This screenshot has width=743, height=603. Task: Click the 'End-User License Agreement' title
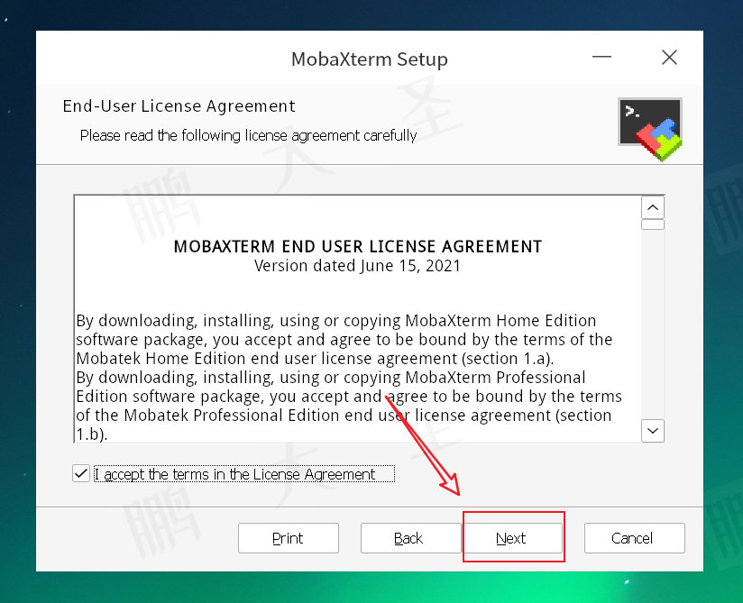[x=179, y=106]
